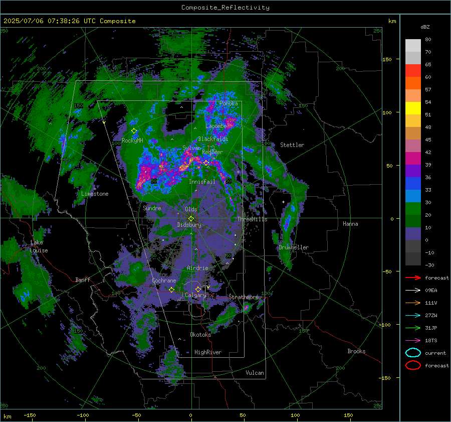Click the RedDeer city label
This screenshot has width=451, height=422.
(x=212, y=152)
